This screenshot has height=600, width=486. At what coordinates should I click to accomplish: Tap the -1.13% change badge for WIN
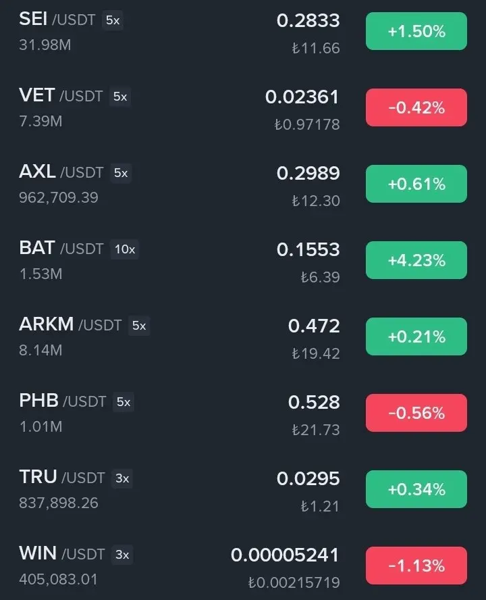click(x=416, y=566)
